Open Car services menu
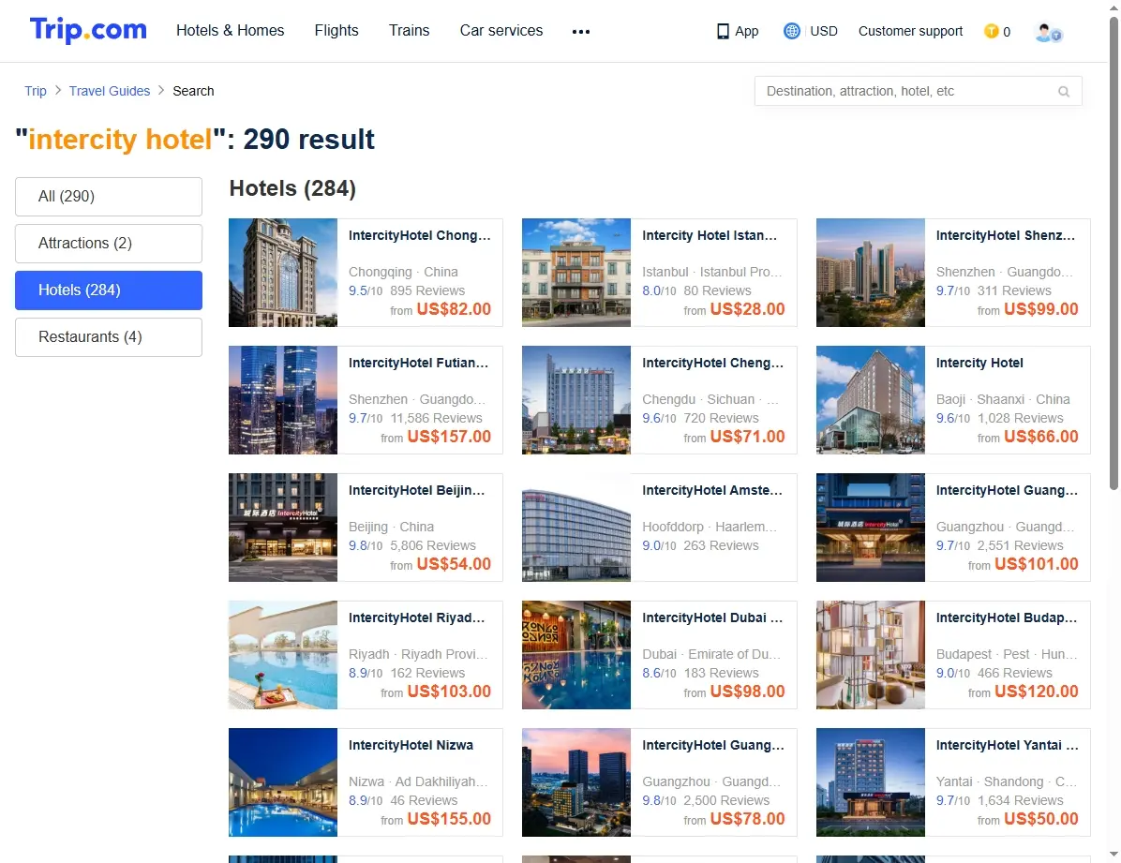Image resolution: width=1121 pixels, height=863 pixels. pyautogui.click(x=501, y=31)
